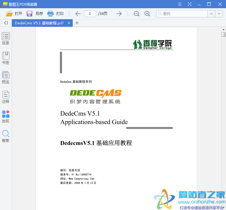
Task: Open the 书签 bookmarks panel
Action: (5, 58)
